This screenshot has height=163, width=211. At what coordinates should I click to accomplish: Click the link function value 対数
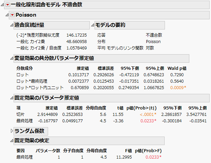tap(150, 48)
